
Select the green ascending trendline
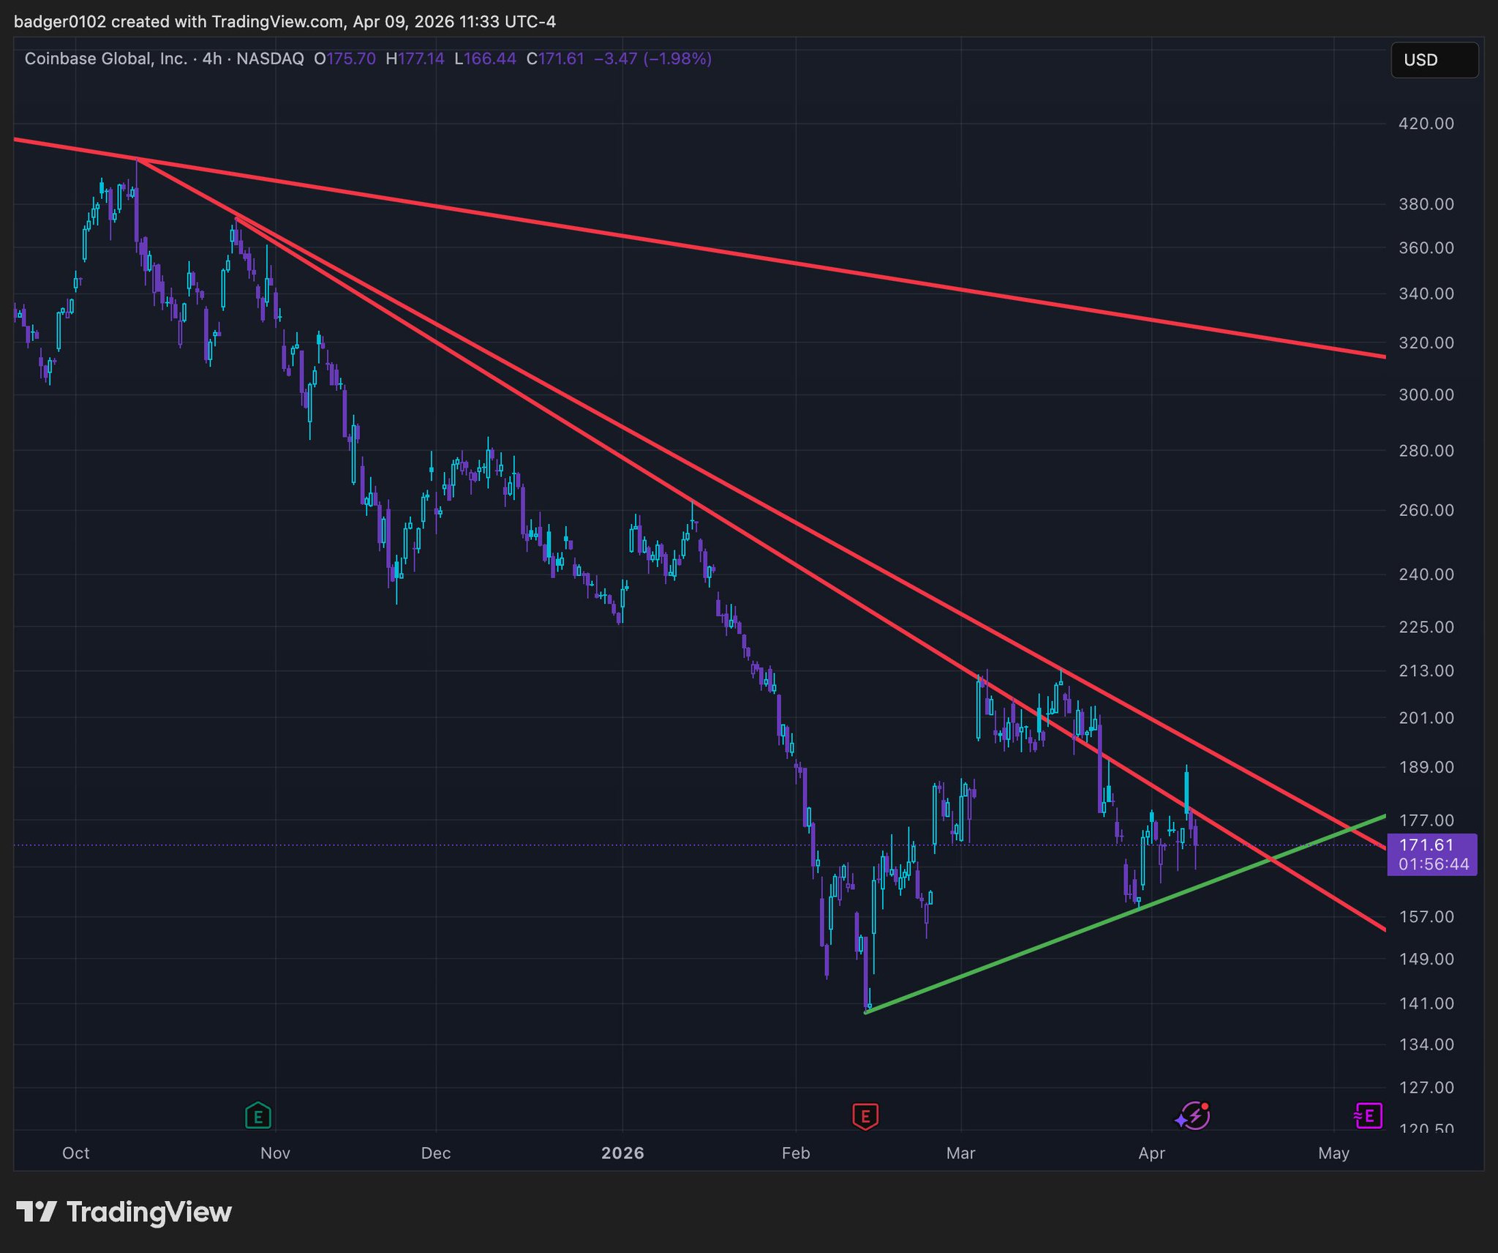(1024, 951)
